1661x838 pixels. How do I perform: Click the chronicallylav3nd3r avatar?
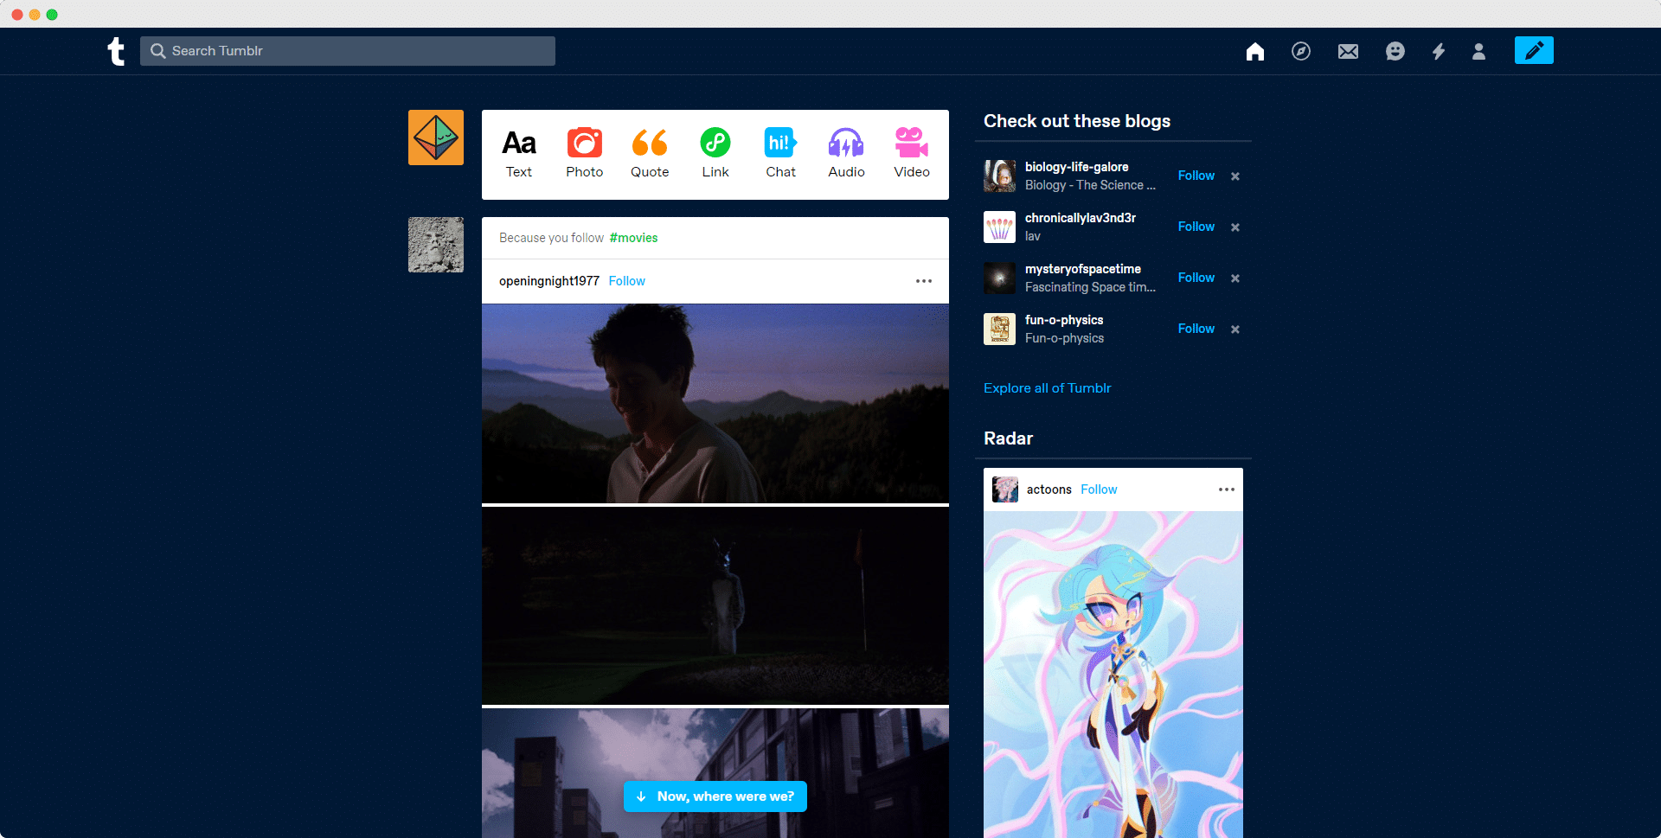(1000, 227)
